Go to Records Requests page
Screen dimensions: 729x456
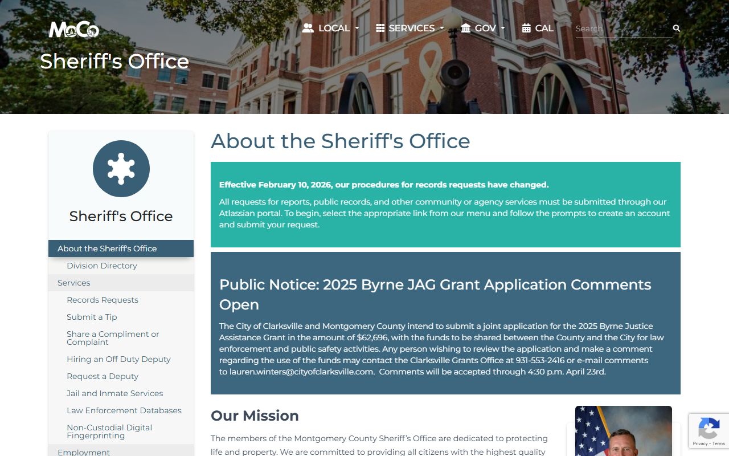coord(103,300)
